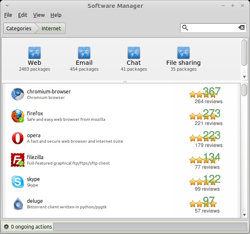250x234 pixels.
Task: Select the opera app icon
Action: (x=18, y=138)
